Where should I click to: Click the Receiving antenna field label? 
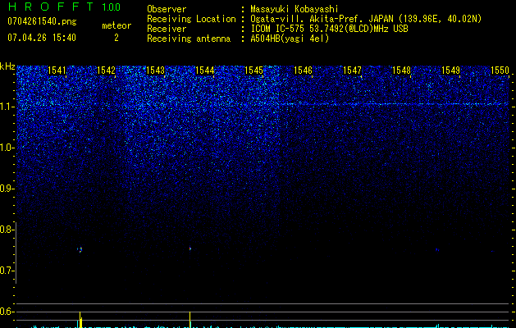189,39
